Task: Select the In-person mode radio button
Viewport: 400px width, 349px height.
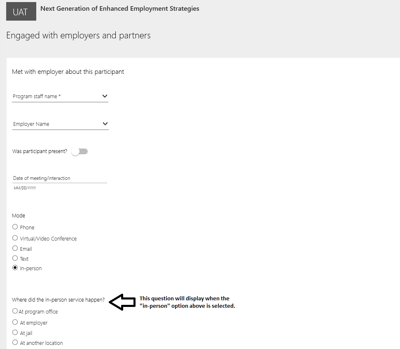Action: (15, 268)
